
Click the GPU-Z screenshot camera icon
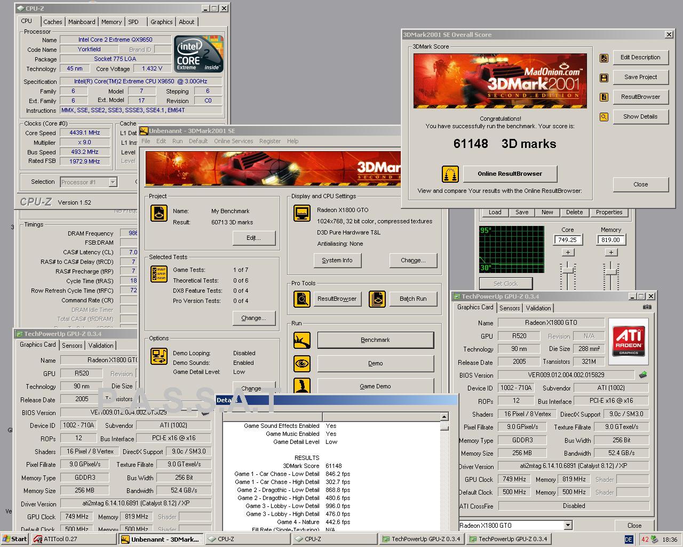point(647,307)
